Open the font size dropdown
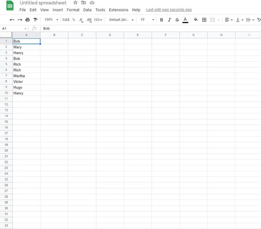The height and width of the screenshot is (229, 261). pyautogui.click(x=147, y=20)
